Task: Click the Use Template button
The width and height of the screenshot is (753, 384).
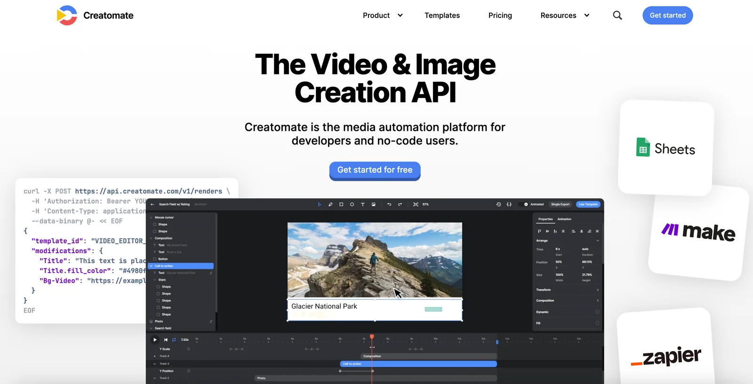Action: pyautogui.click(x=588, y=204)
